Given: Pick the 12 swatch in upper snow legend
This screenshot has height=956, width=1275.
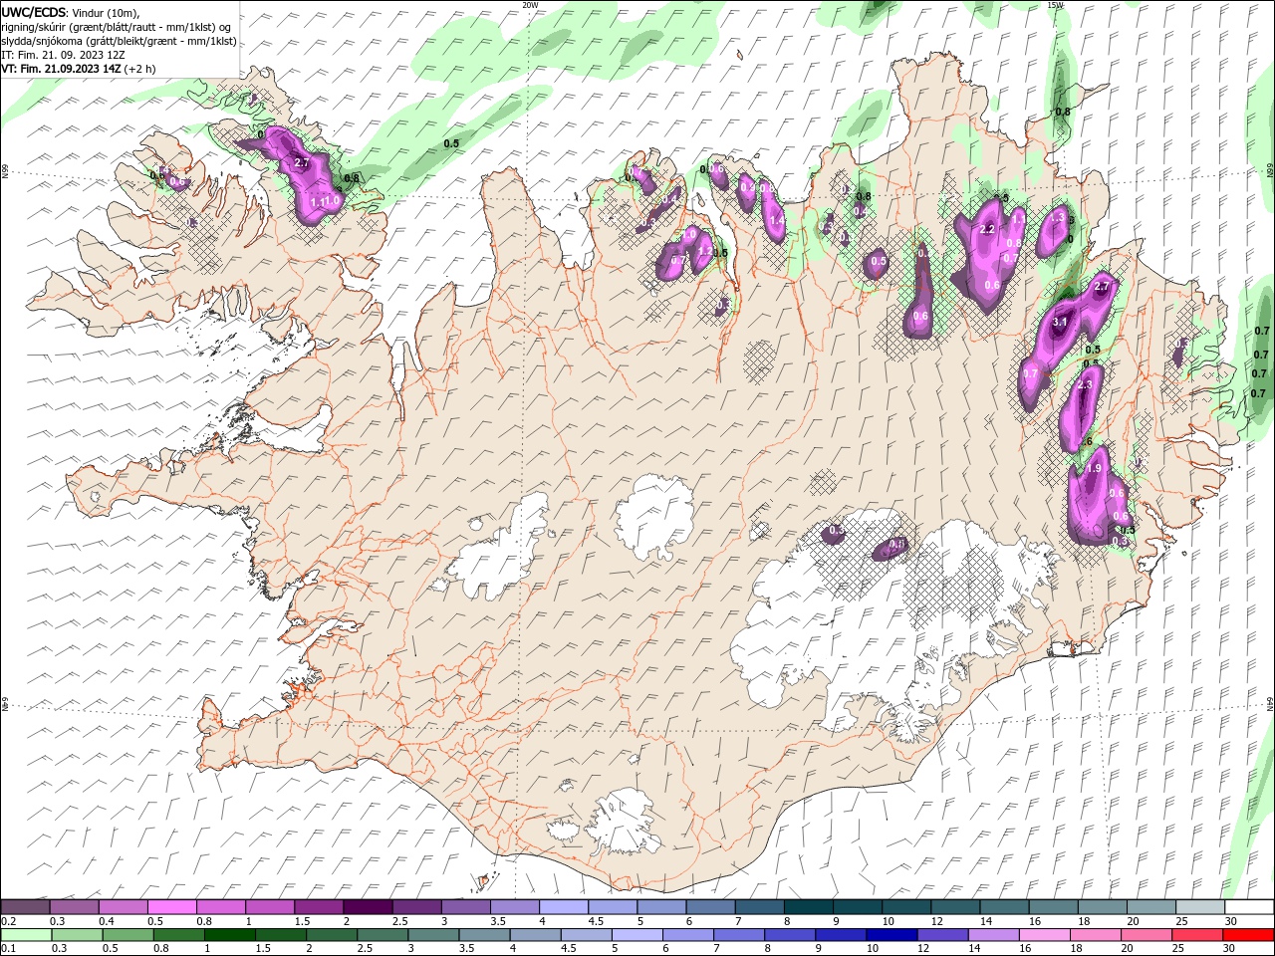Looking at the screenshot, I should pyautogui.click(x=955, y=907).
